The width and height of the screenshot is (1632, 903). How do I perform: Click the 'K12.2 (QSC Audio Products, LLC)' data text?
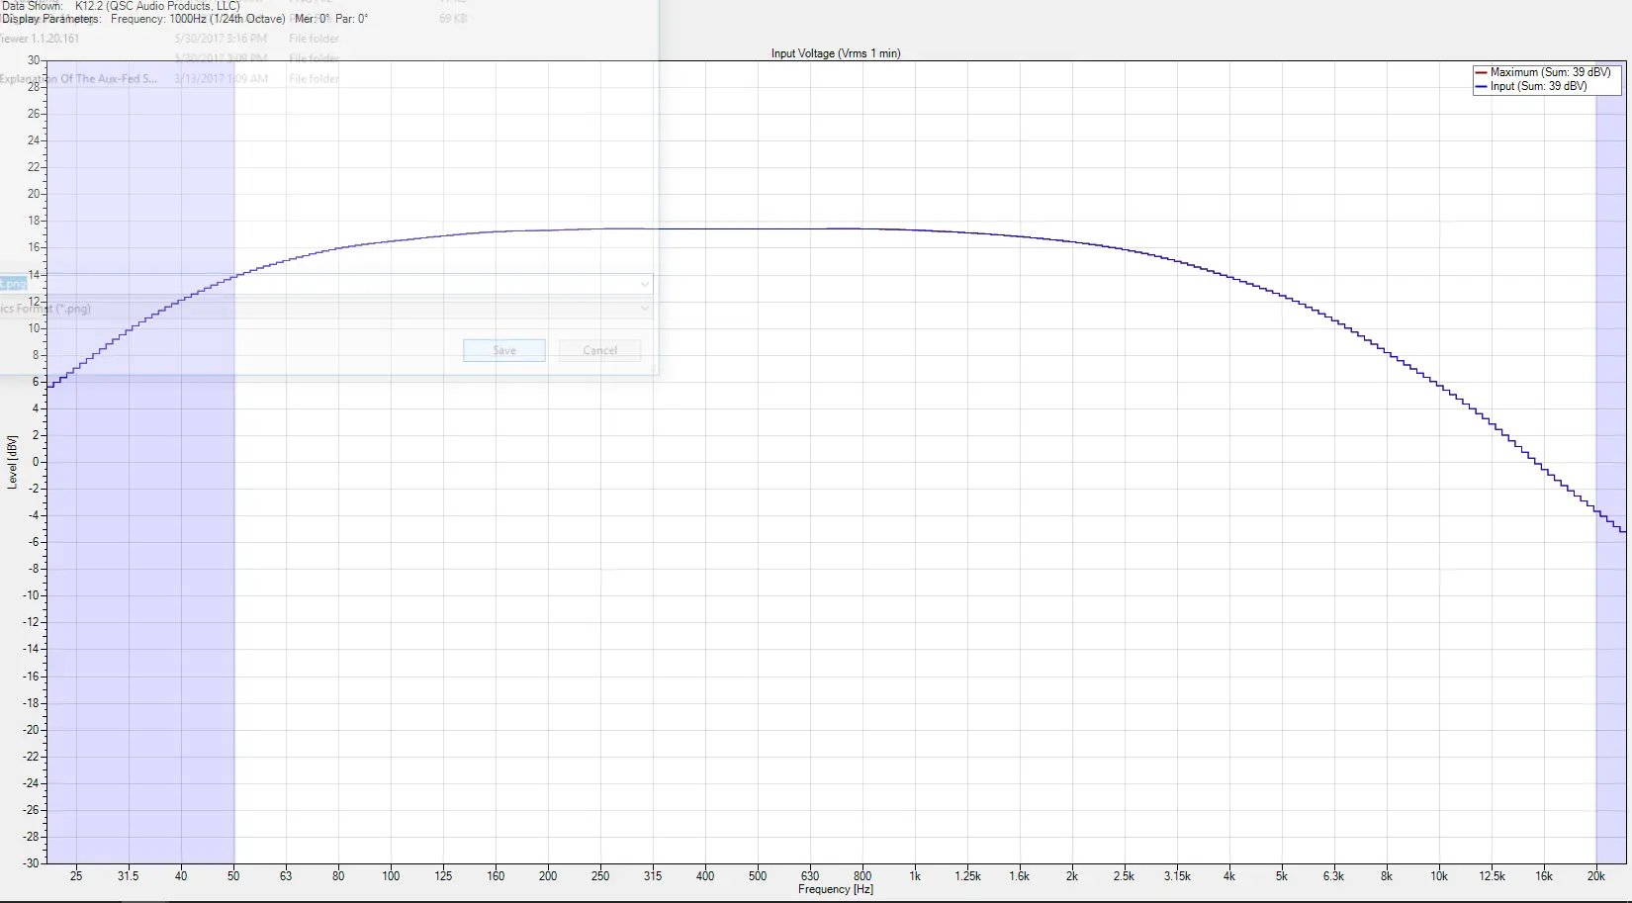click(157, 6)
